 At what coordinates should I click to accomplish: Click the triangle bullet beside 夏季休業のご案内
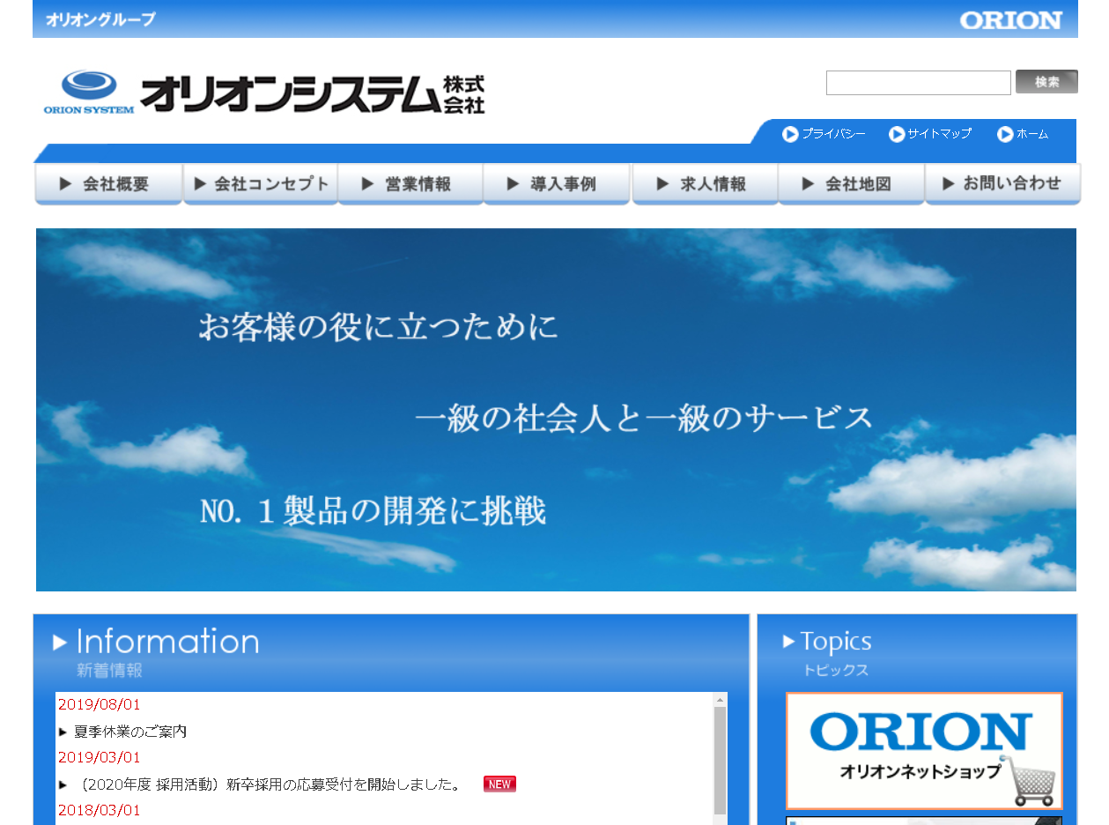point(63,732)
